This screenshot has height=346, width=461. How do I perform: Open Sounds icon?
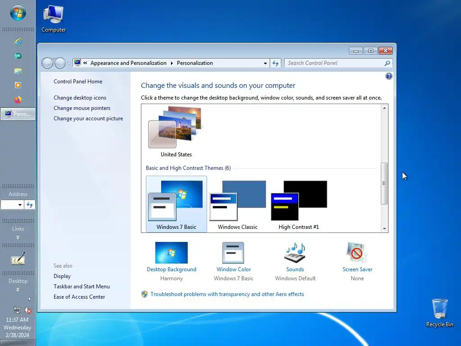[295, 253]
